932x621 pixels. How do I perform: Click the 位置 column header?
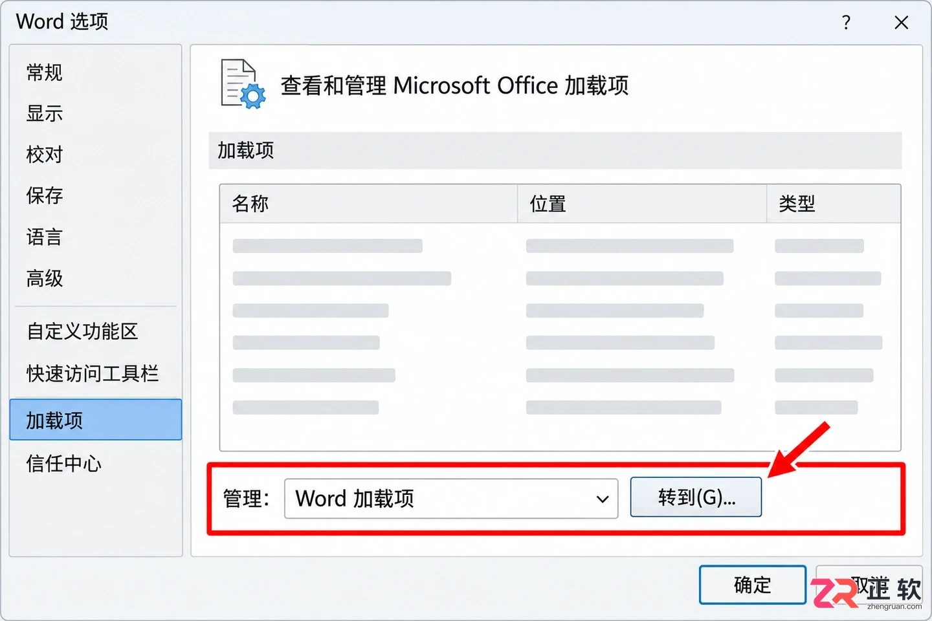coord(642,204)
